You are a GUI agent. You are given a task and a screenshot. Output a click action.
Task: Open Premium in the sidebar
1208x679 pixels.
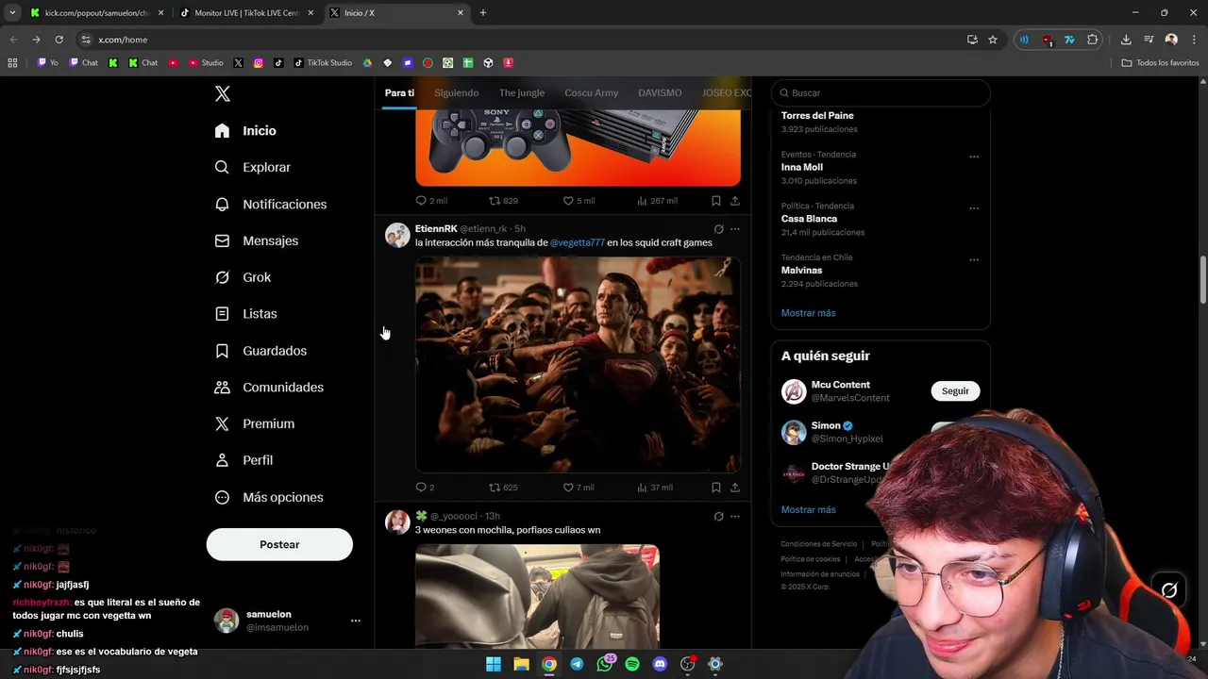click(x=255, y=423)
